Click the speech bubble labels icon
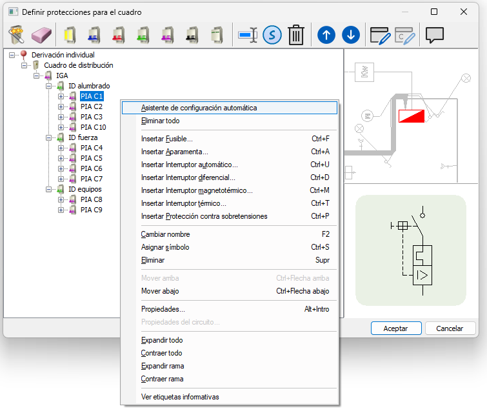 435,34
